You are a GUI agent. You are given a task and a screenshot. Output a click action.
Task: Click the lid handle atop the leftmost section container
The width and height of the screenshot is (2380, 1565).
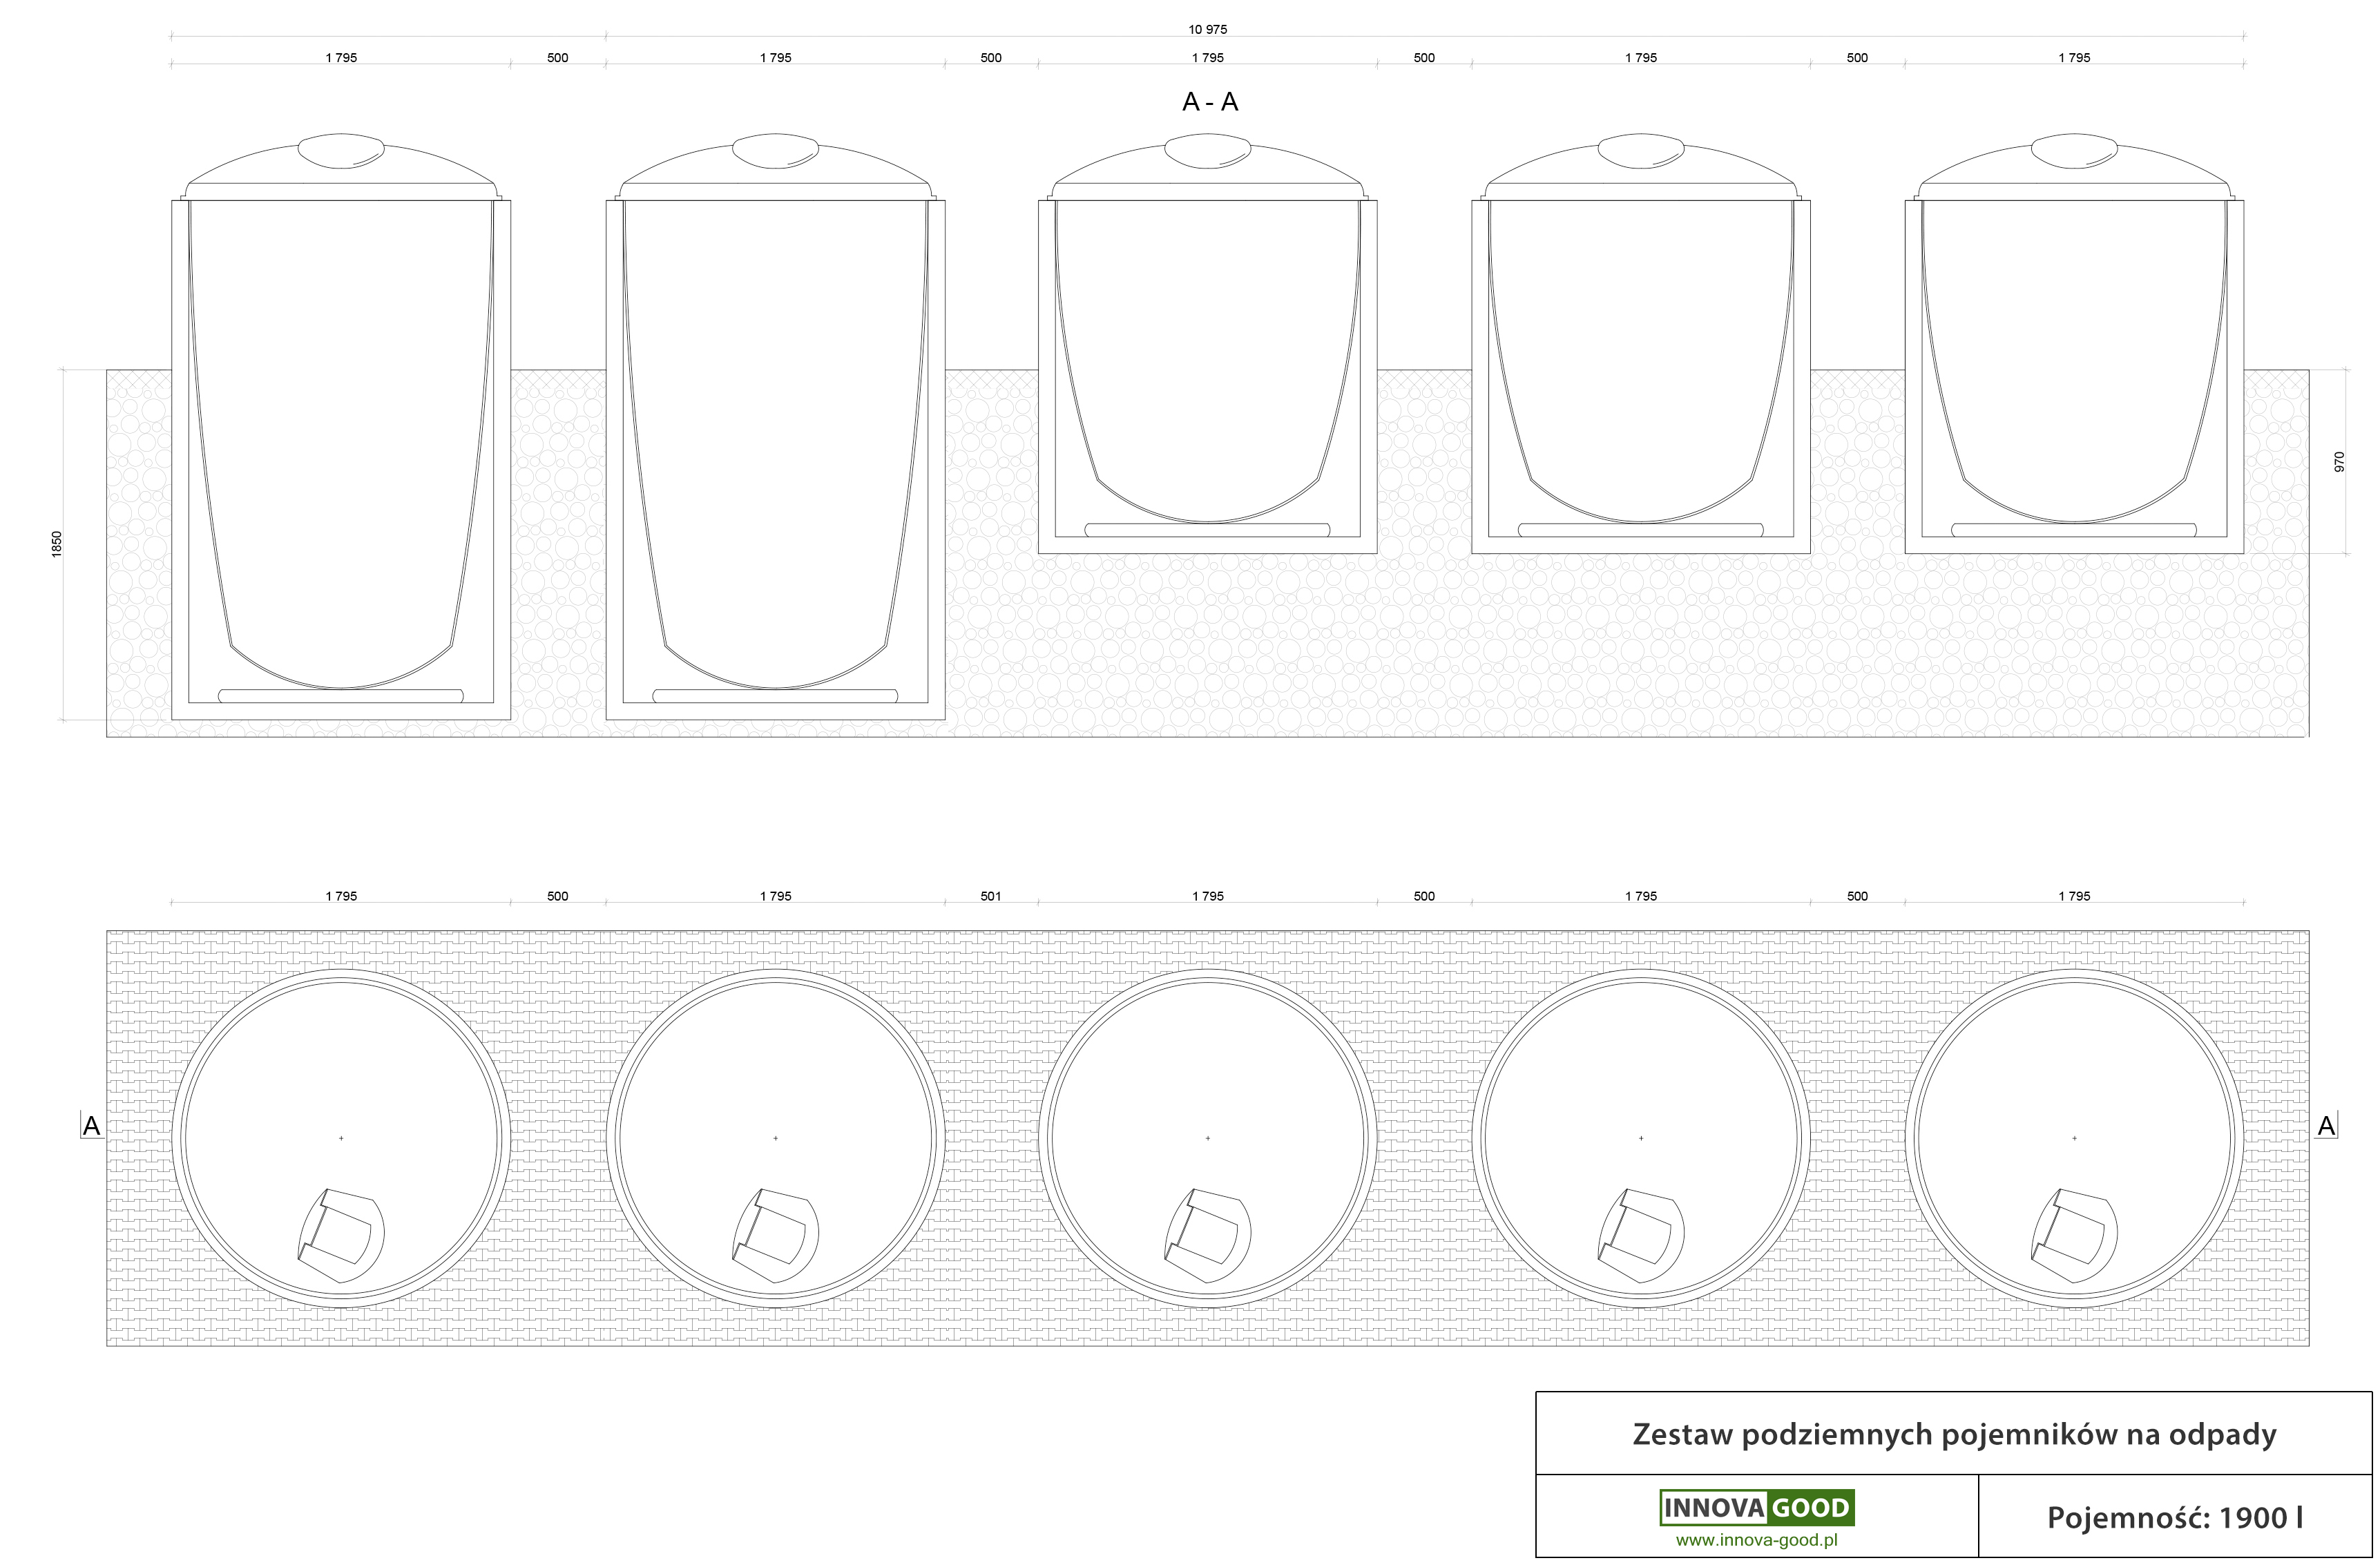(x=341, y=151)
